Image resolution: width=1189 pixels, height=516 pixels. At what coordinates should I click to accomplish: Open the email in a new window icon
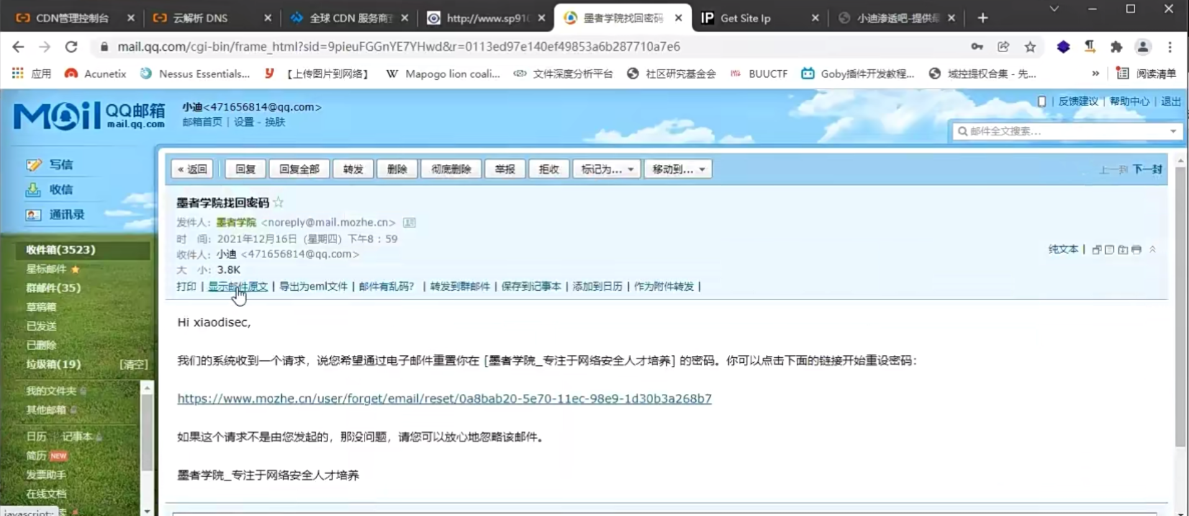1096,250
